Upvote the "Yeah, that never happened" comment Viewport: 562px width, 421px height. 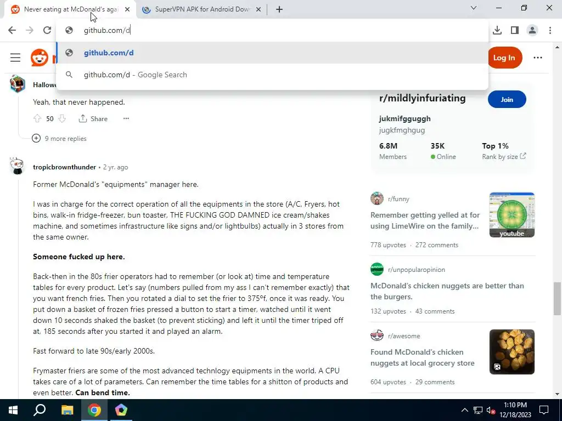37,118
